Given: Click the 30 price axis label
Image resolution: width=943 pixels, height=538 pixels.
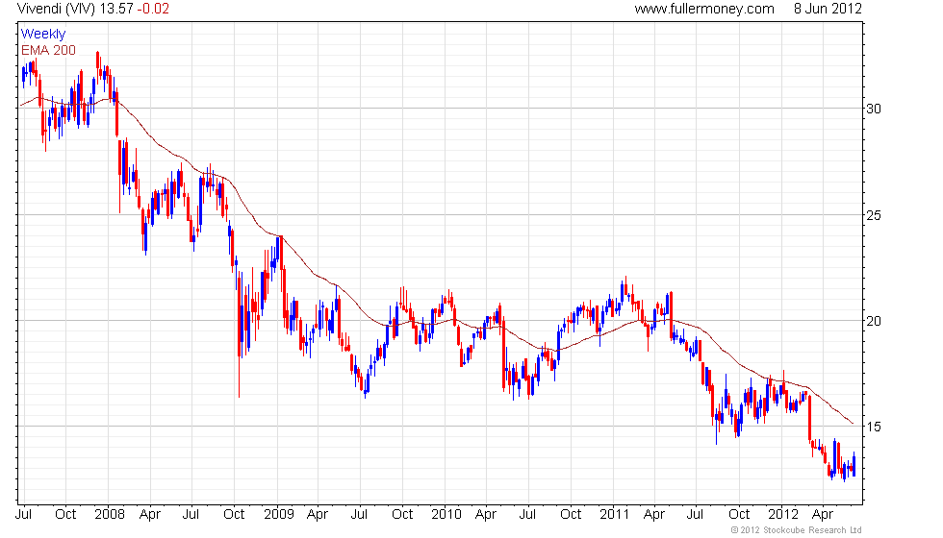Looking at the screenshot, I should coord(874,109).
